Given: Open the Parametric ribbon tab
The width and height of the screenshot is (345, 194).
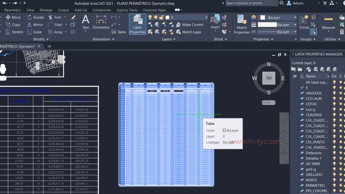Looking at the screenshot, I should click(x=12, y=10).
